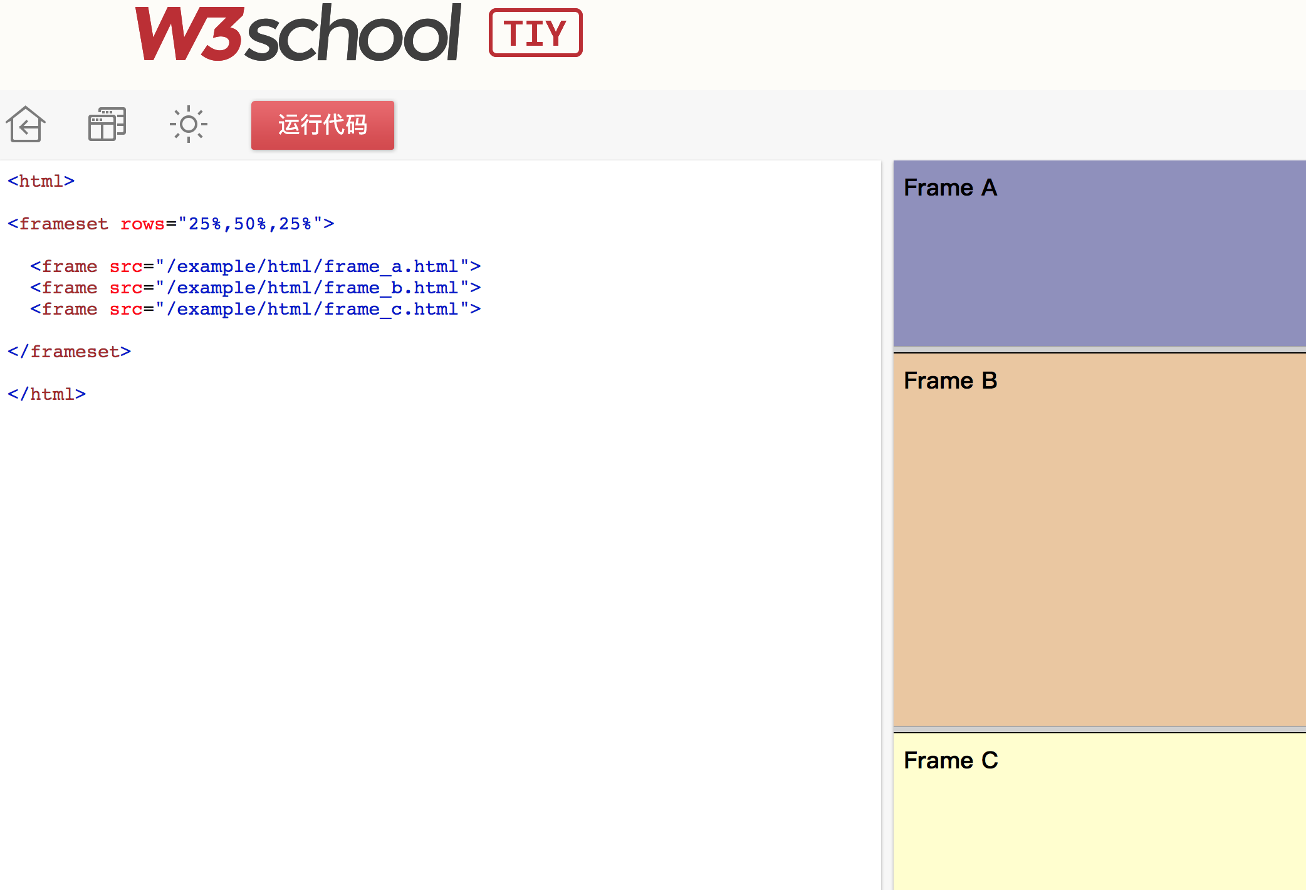Click the red TIY badge
1306x890 pixels.
pos(535,33)
